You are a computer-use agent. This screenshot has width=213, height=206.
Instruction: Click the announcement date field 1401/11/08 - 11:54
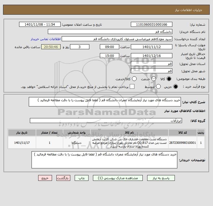[40, 24]
